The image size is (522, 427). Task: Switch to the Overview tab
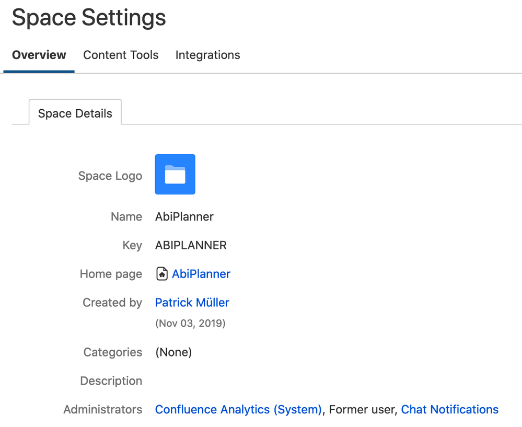(39, 55)
